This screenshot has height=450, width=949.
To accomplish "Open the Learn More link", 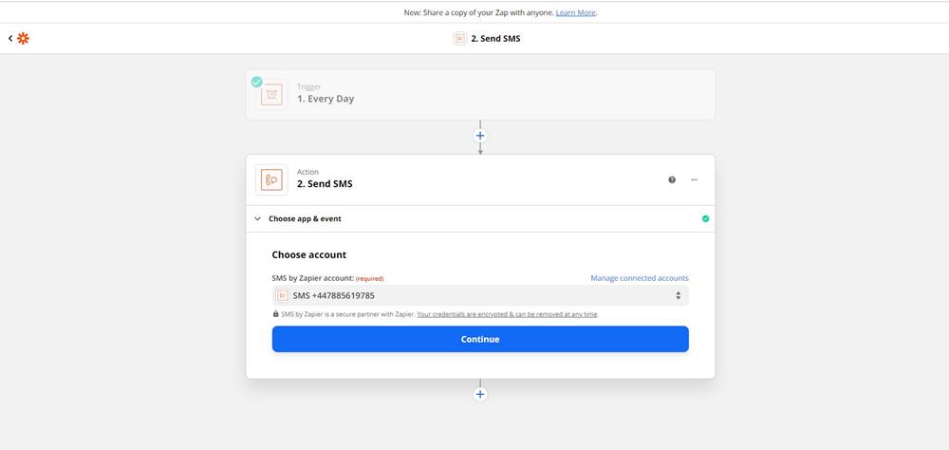I will (576, 12).
